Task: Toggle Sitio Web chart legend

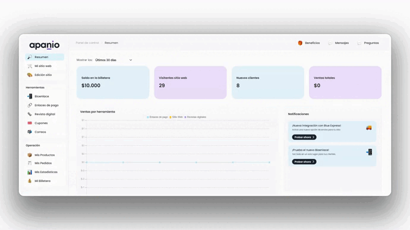Action: pyautogui.click(x=176, y=117)
